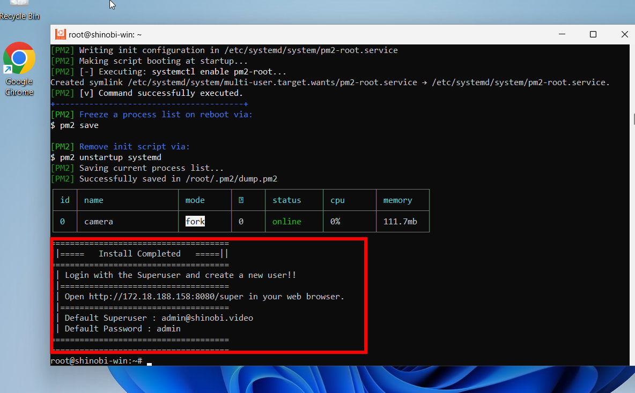Viewport: 635px width, 393px height.
Task: Click the "memory" column header
Action: coord(397,200)
